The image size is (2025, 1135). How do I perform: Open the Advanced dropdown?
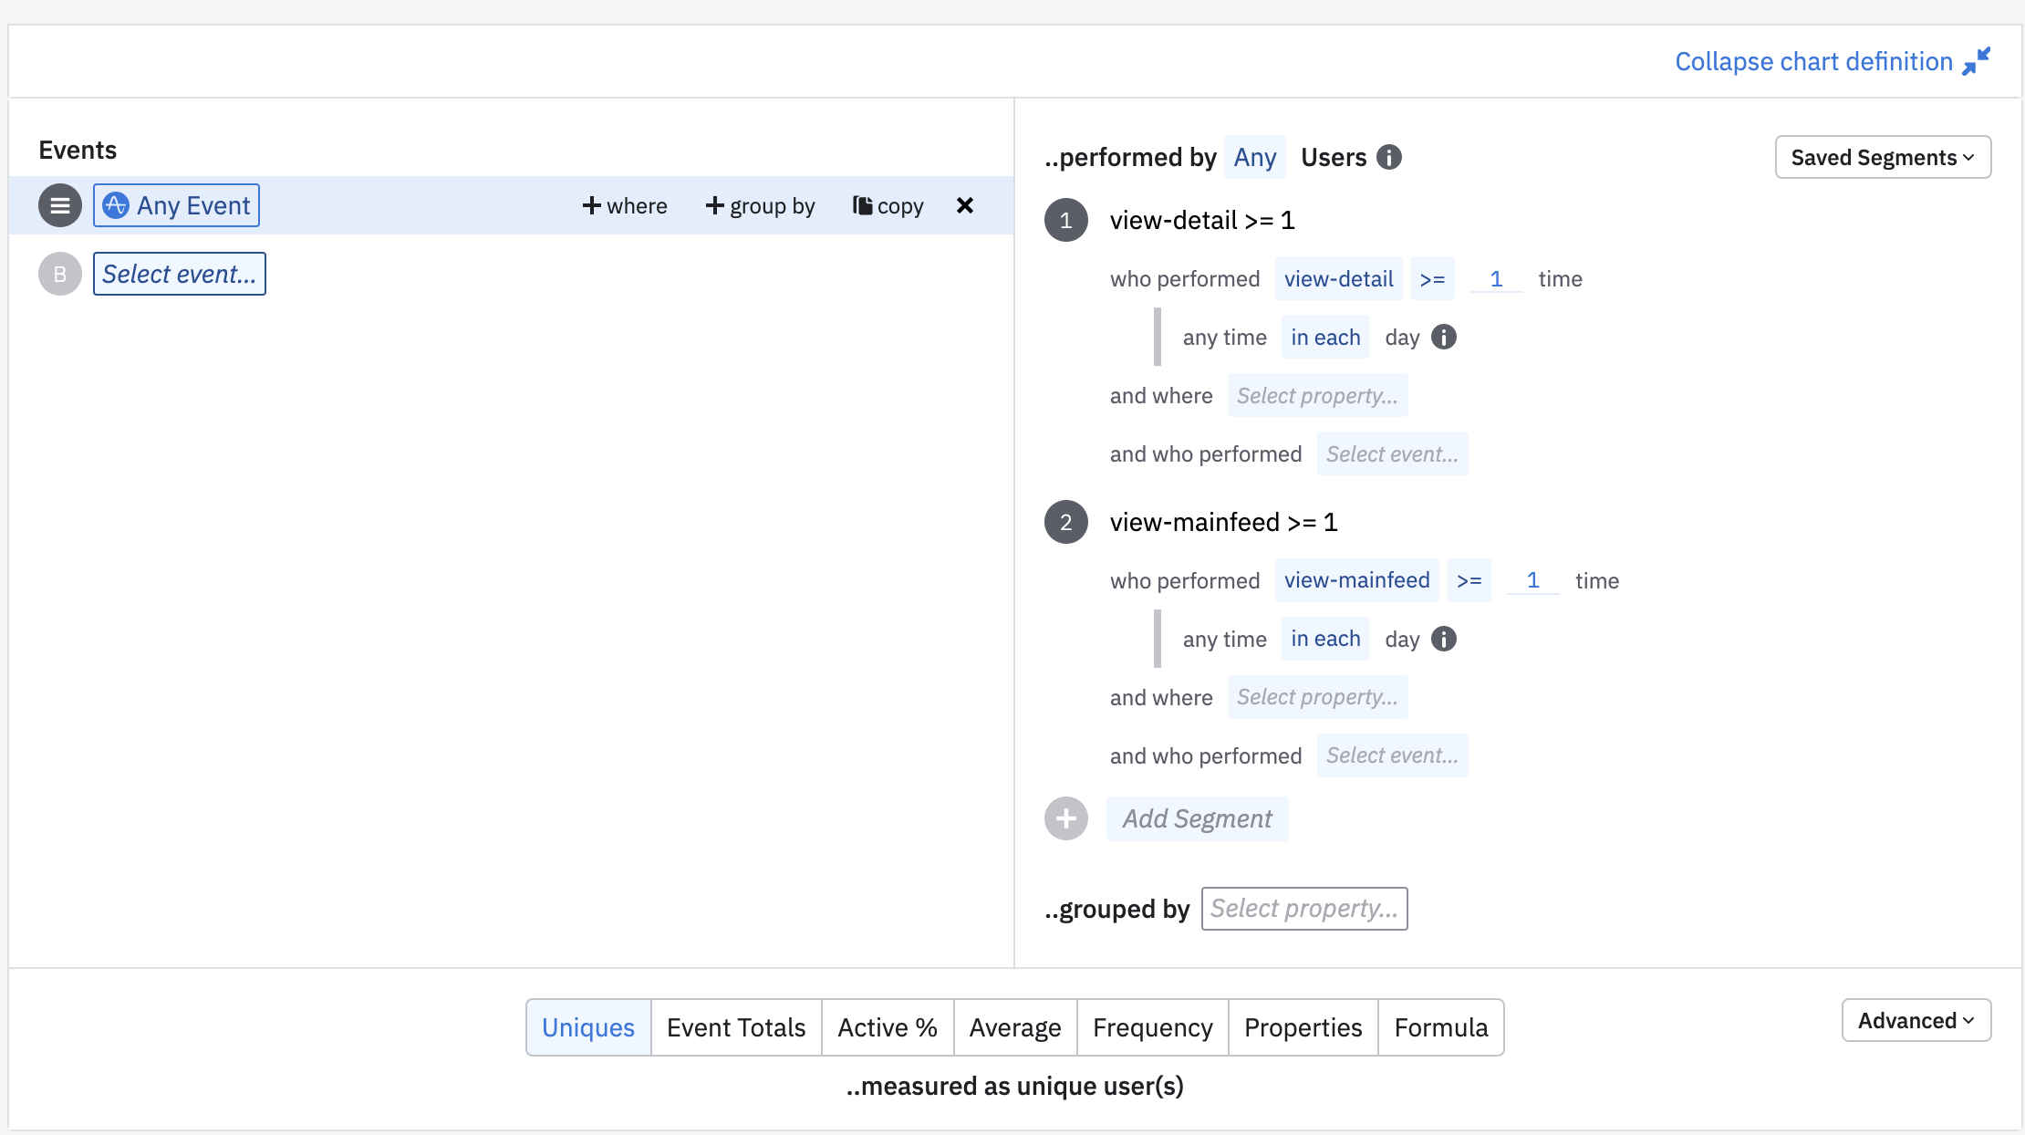pos(1916,1020)
